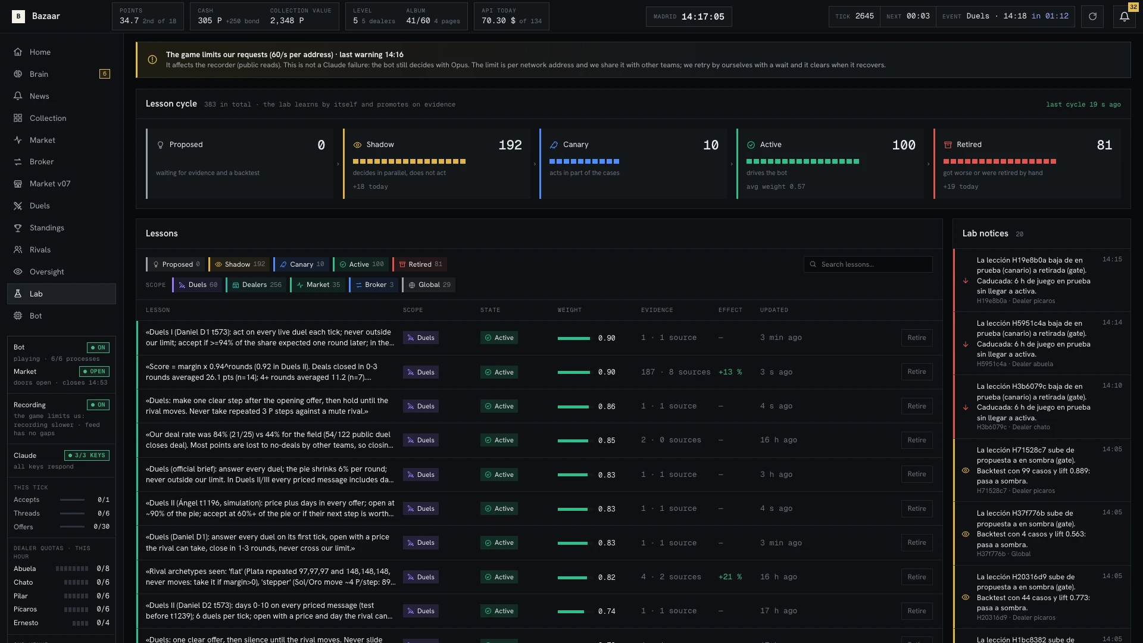Retire the 'Duels II (Ángel t1196' lesson
Image resolution: width=1143 pixels, height=643 pixels.
point(917,508)
